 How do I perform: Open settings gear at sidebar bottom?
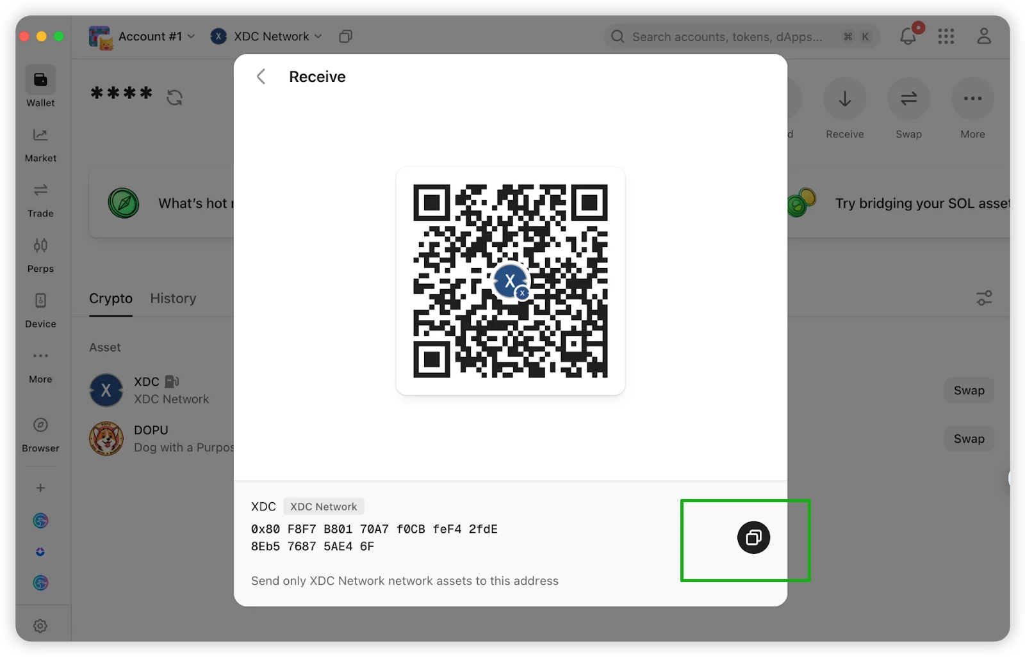[40, 626]
